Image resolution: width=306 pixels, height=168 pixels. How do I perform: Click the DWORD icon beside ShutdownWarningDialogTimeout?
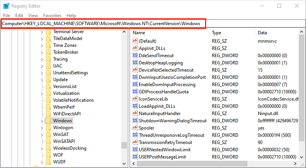pyautogui.click(x=135, y=120)
